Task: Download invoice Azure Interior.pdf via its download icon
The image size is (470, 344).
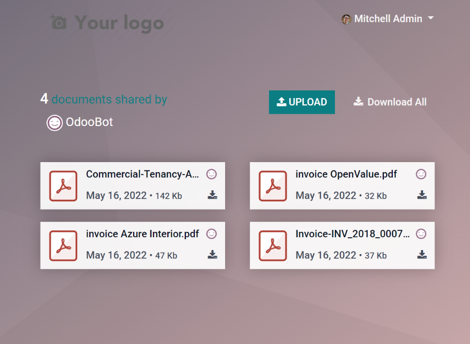Action: [x=212, y=255]
